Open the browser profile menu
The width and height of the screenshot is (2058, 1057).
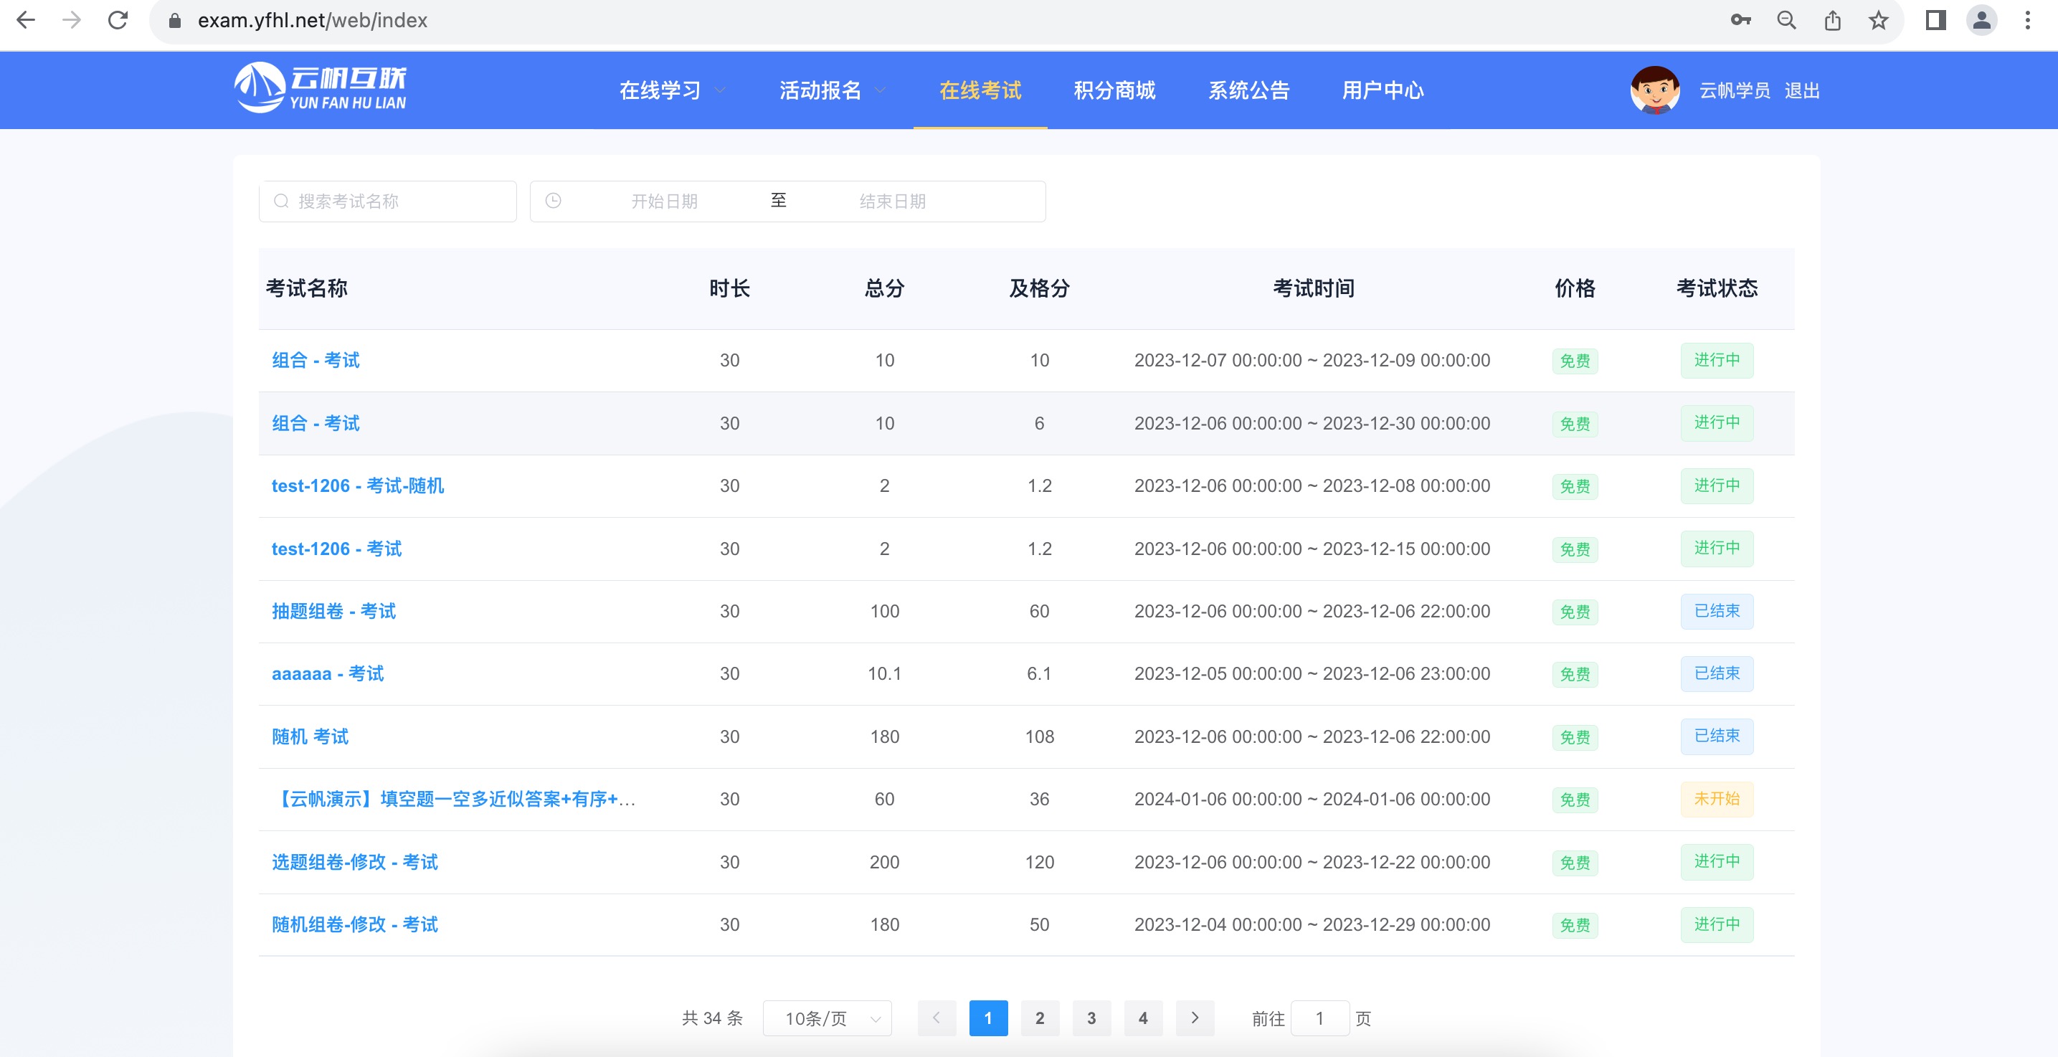(1981, 20)
